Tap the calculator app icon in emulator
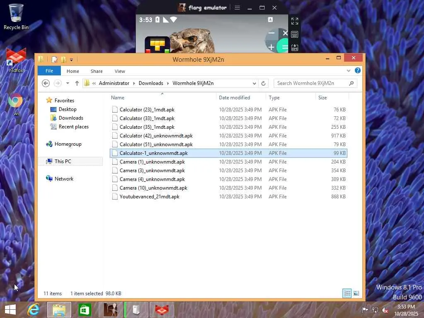 point(276,41)
